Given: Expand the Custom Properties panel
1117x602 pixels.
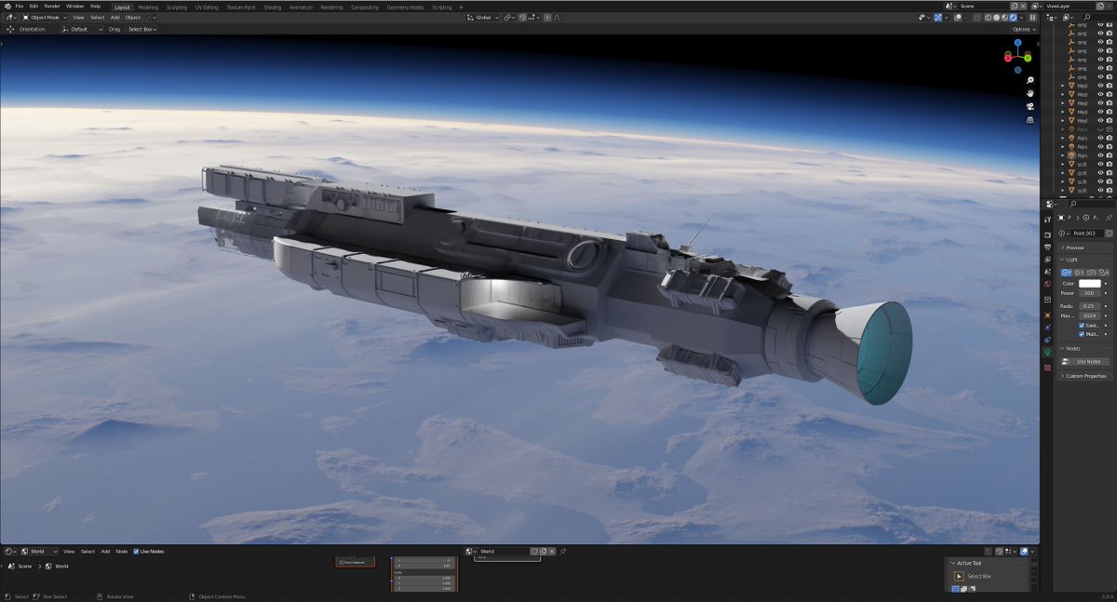Looking at the screenshot, I should click(1084, 376).
